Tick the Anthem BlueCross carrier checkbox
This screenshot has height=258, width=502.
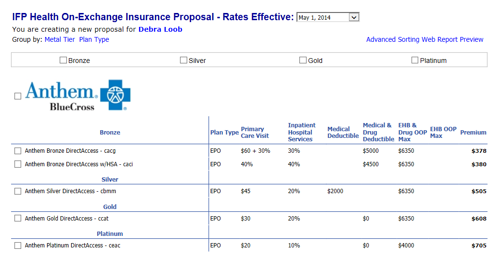point(18,96)
